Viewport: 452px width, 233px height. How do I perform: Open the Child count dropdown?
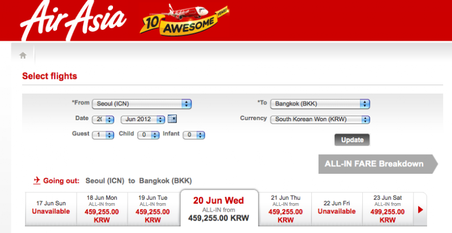[148, 135]
